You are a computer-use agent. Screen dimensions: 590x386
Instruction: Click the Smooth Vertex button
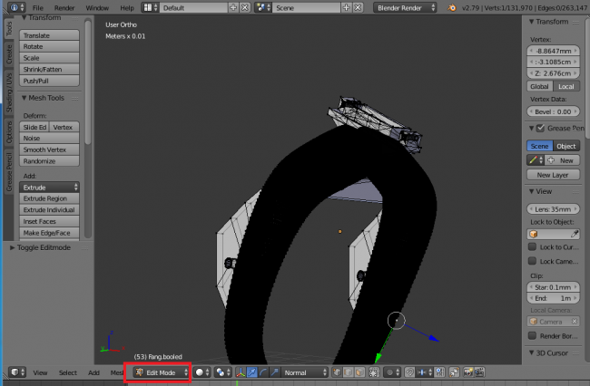[x=50, y=150]
